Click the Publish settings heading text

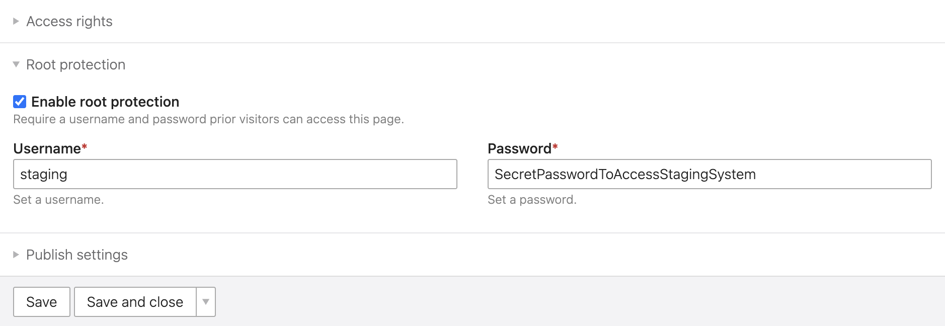pos(77,255)
